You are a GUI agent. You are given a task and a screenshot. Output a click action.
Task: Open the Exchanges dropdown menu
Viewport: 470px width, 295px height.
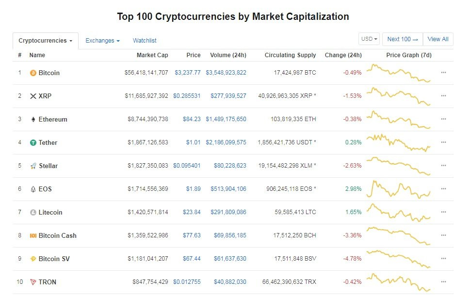(102, 41)
